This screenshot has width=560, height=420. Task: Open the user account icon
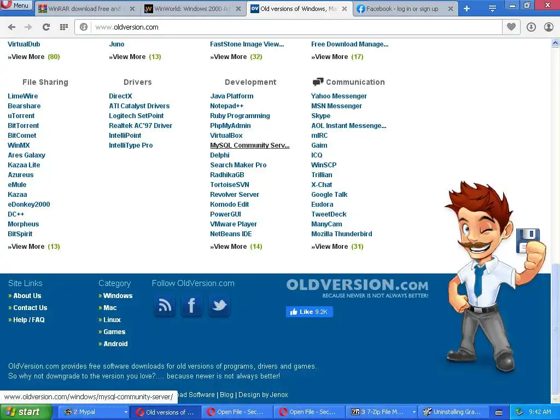pos(549,27)
